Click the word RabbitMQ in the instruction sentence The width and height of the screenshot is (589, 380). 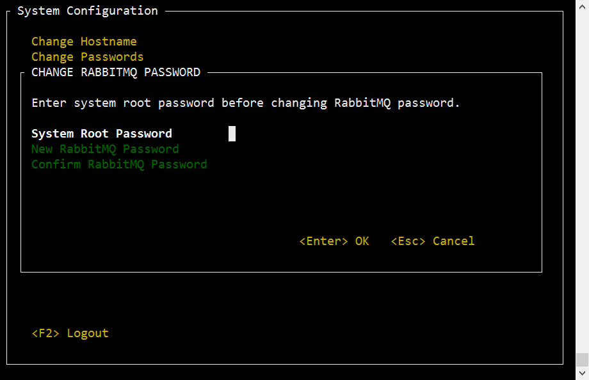coord(362,103)
